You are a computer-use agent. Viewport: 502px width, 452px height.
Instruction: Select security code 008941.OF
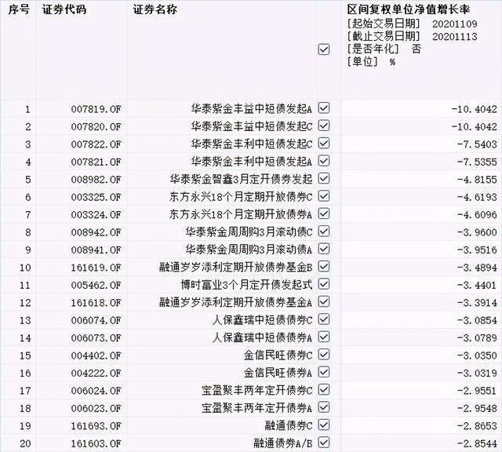(x=96, y=250)
